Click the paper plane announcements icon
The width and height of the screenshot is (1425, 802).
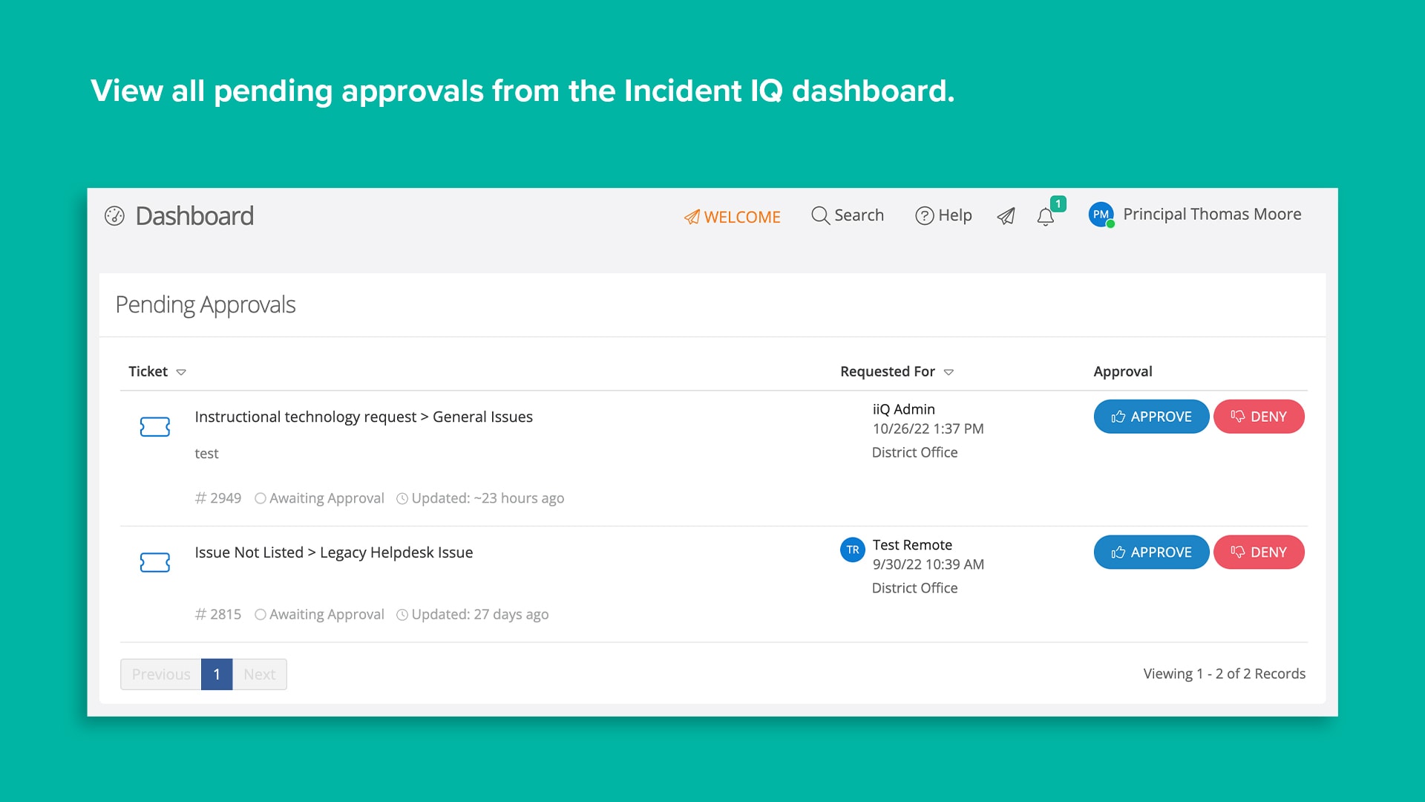1006,216
